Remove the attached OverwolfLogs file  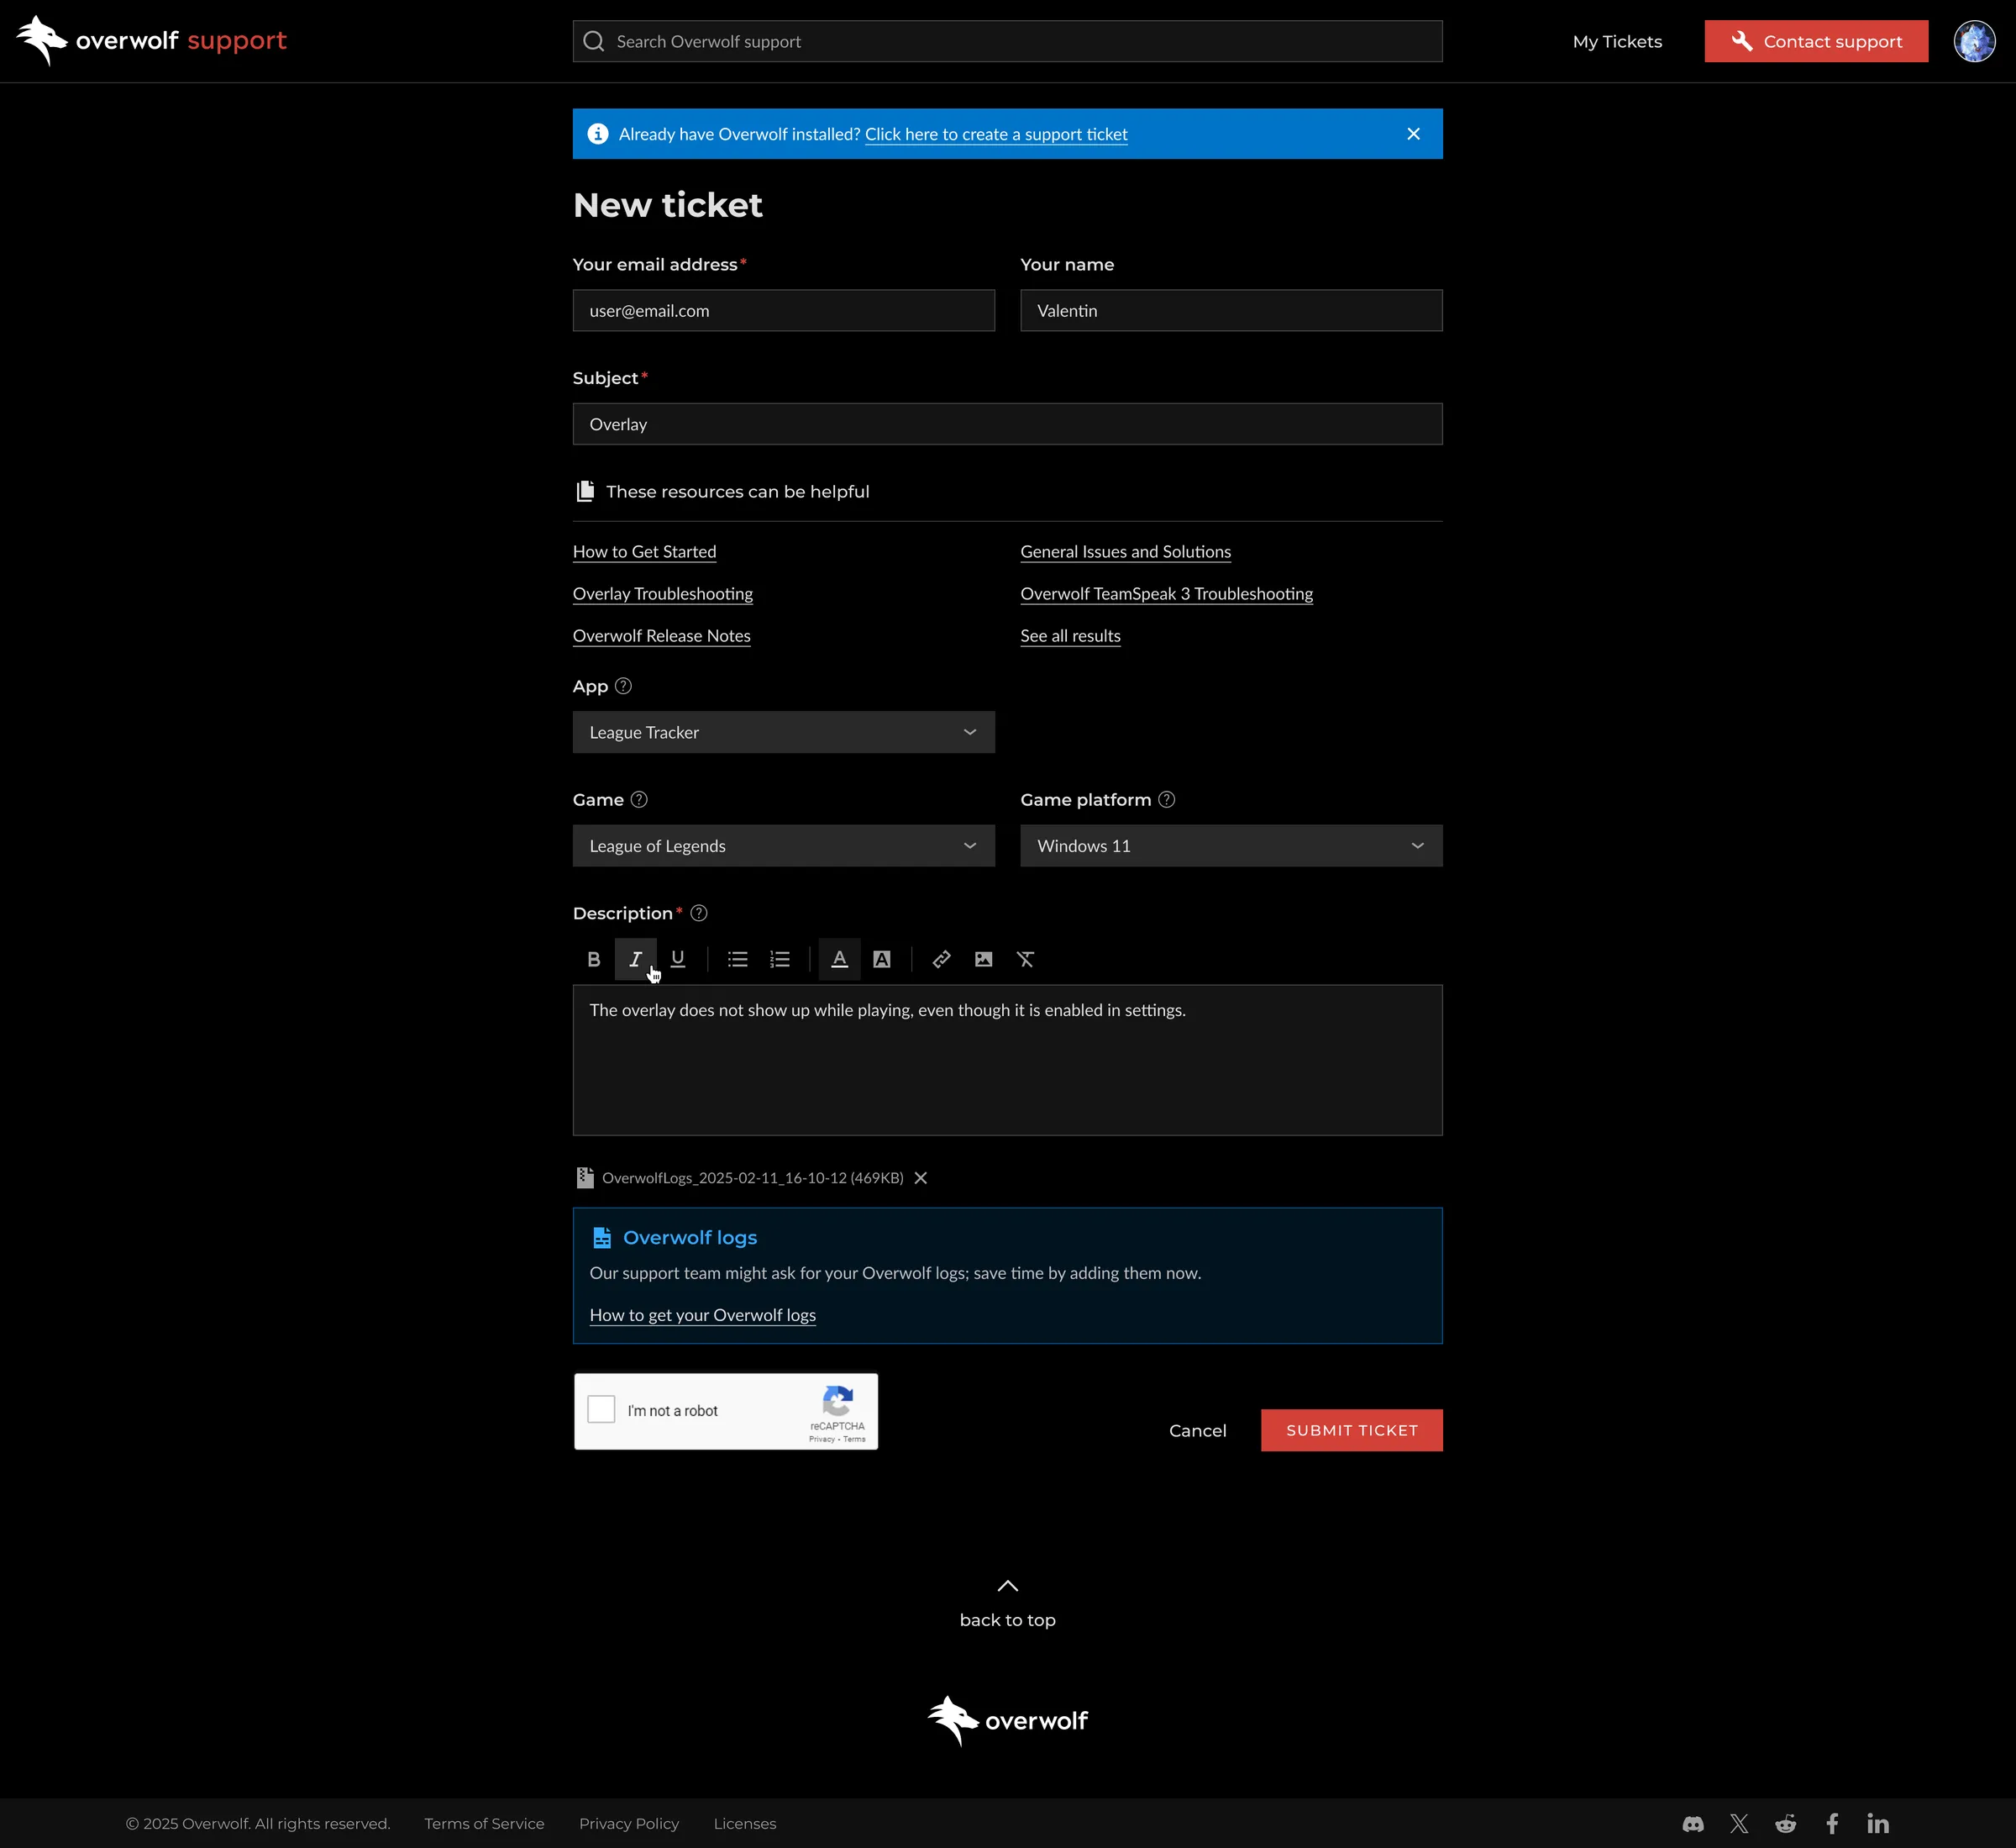pyautogui.click(x=921, y=1179)
